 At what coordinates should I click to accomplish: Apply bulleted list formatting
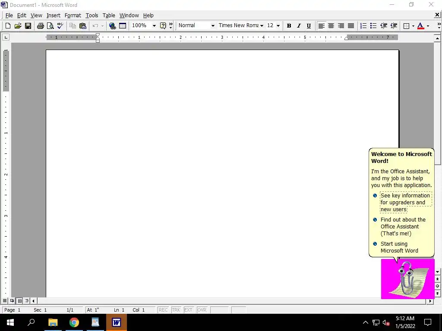click(x=373, y=26)
